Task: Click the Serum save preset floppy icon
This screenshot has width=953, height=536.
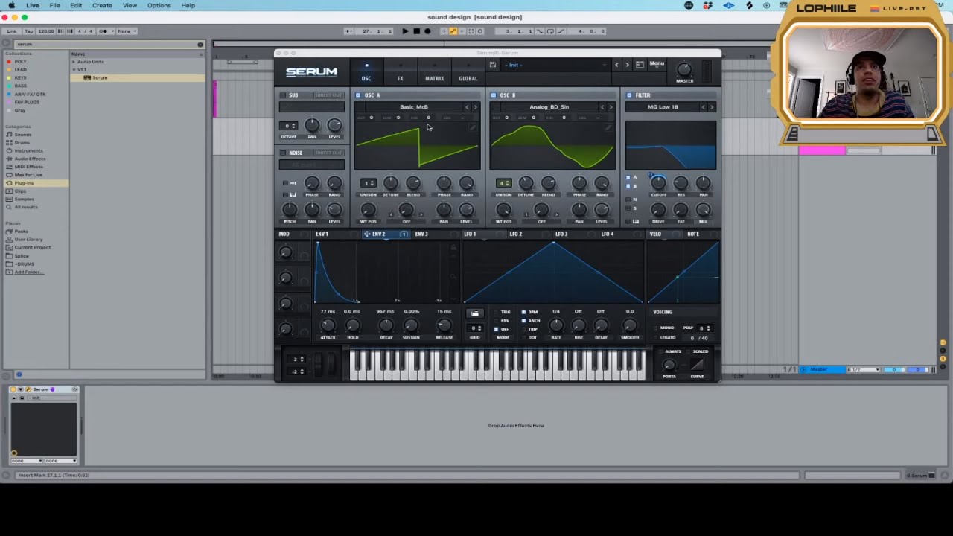Action: 492,65
